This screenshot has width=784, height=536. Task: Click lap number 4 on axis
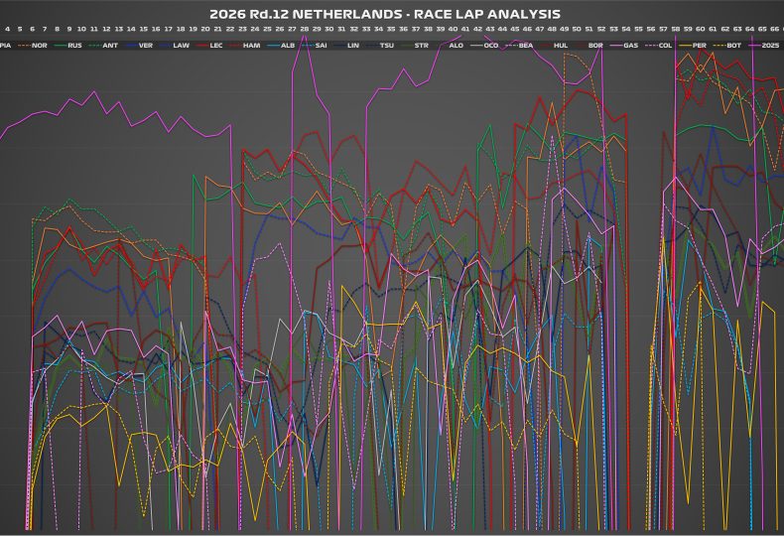(x=8, y=30)
